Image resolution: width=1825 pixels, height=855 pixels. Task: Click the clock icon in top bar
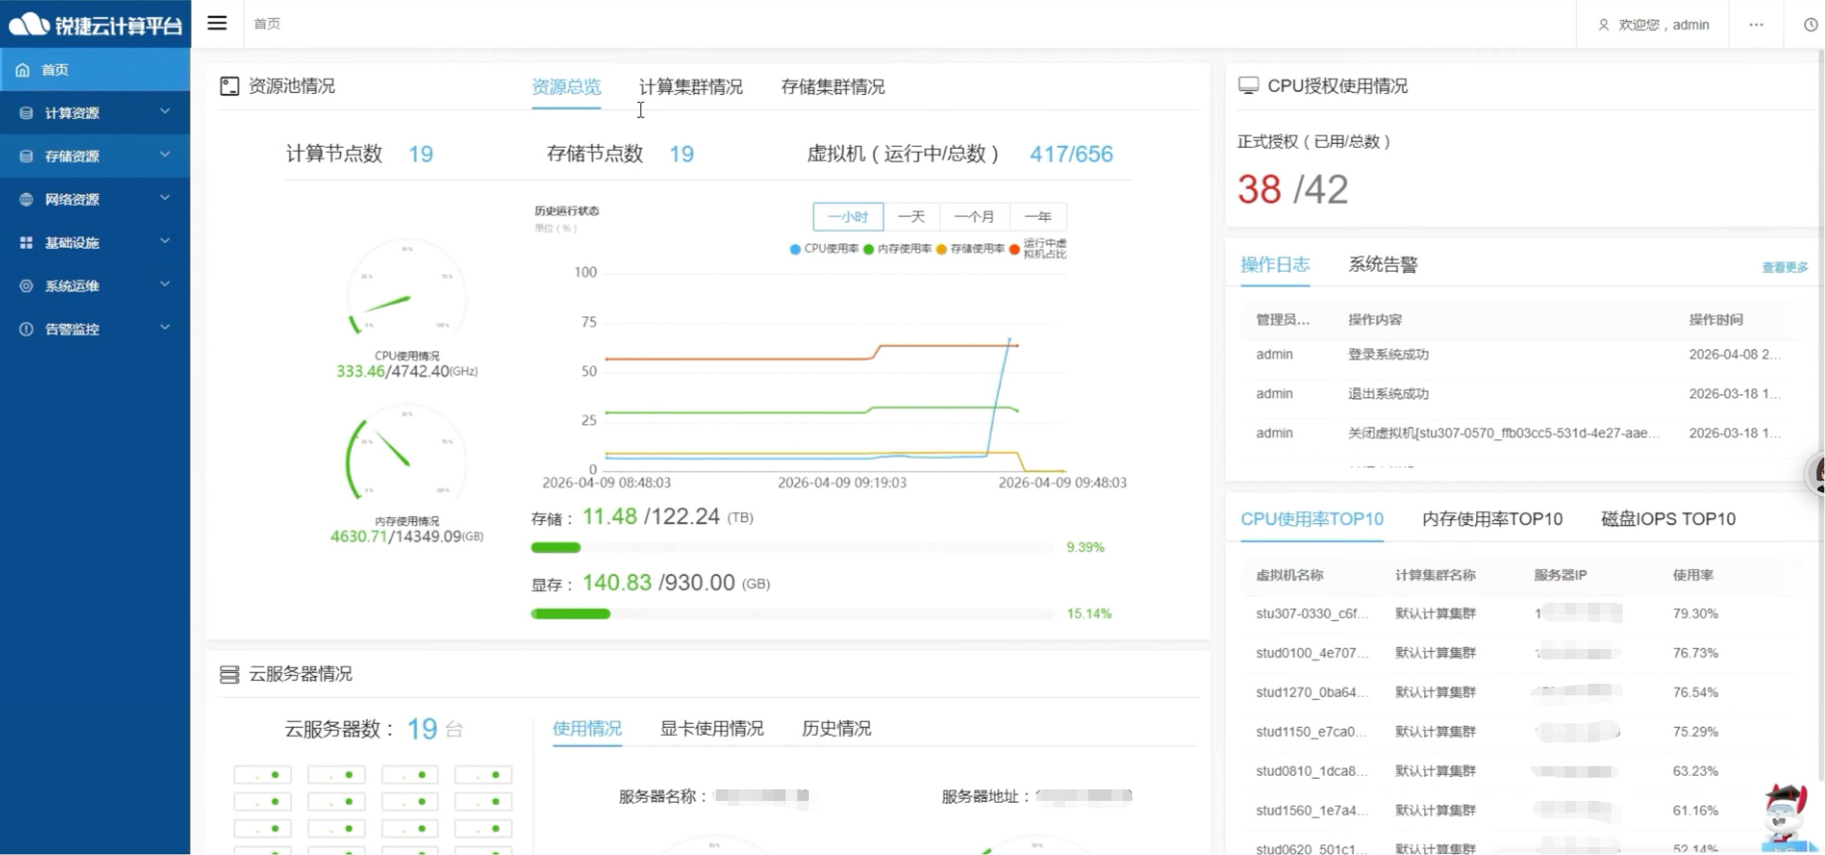(x=1810, y=25)
